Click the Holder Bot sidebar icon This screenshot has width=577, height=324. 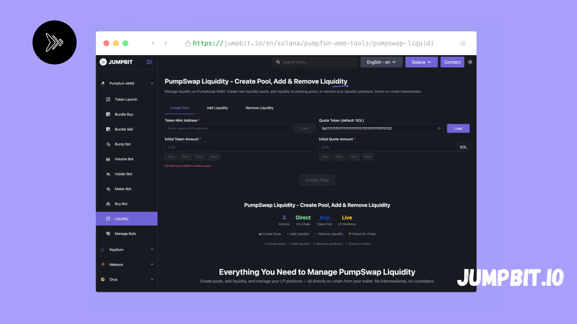pyautogui.click(x=108, y=174)
